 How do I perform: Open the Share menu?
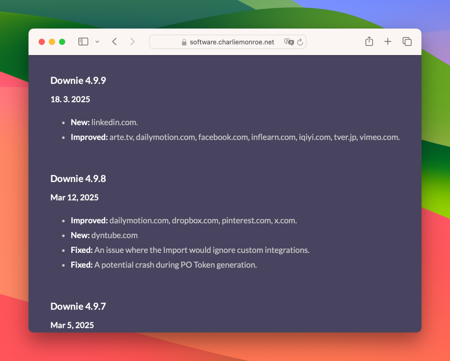pos(369,41)
